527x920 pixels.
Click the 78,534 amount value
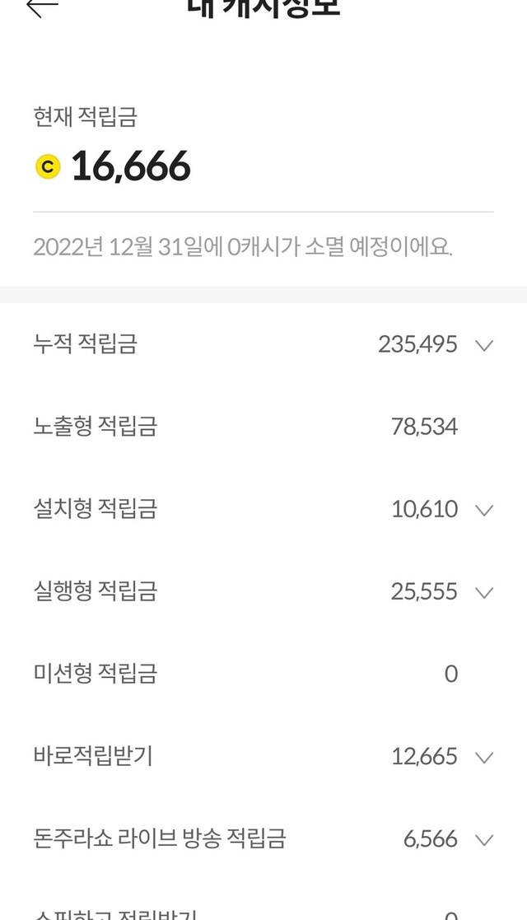point(424,427)
